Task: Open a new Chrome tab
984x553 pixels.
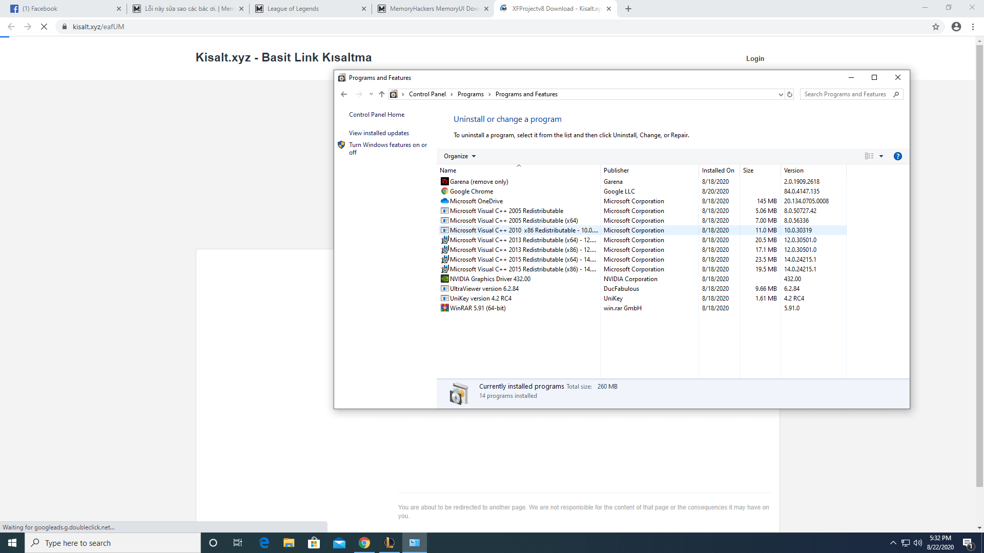Action: pos(628,9)
